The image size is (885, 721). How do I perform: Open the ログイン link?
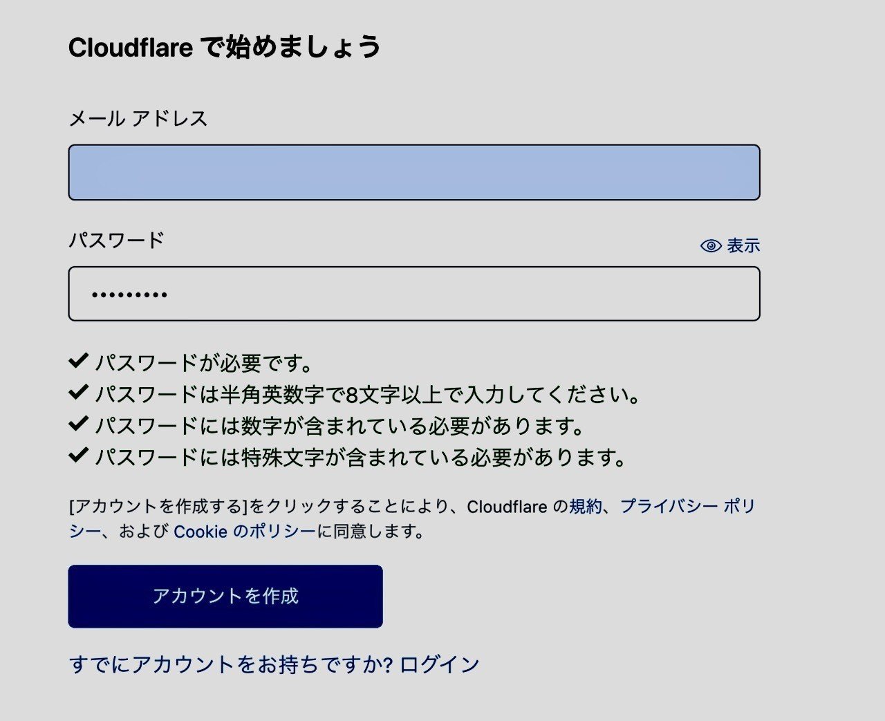pyautogui.click(x=439, y=664)
